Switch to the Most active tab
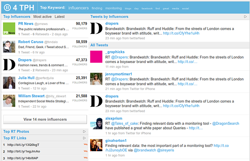Viewport: 250px width, 161px height. (42, 17)
